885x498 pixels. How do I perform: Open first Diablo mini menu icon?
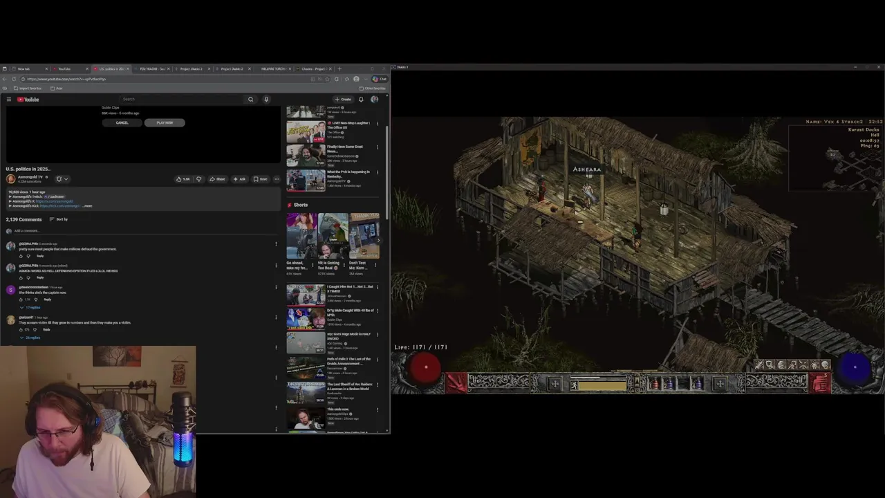tap(759, 365)
